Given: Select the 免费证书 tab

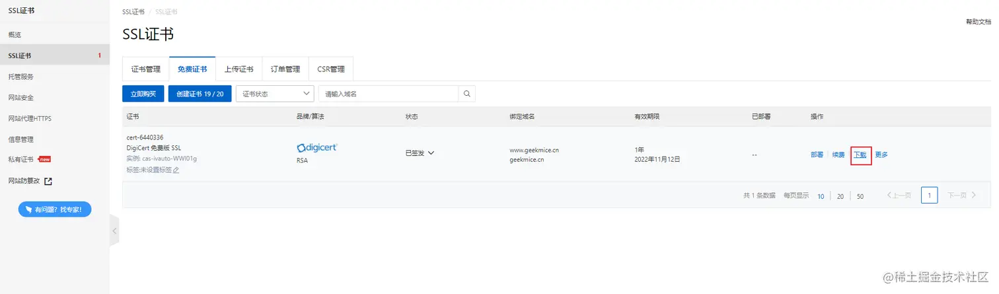Looking at the screenshot, I should (192, 69).
